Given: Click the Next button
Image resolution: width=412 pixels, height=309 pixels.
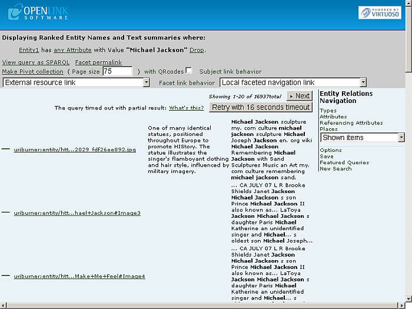Looking at the screenshot, I should tap(299, 96).
